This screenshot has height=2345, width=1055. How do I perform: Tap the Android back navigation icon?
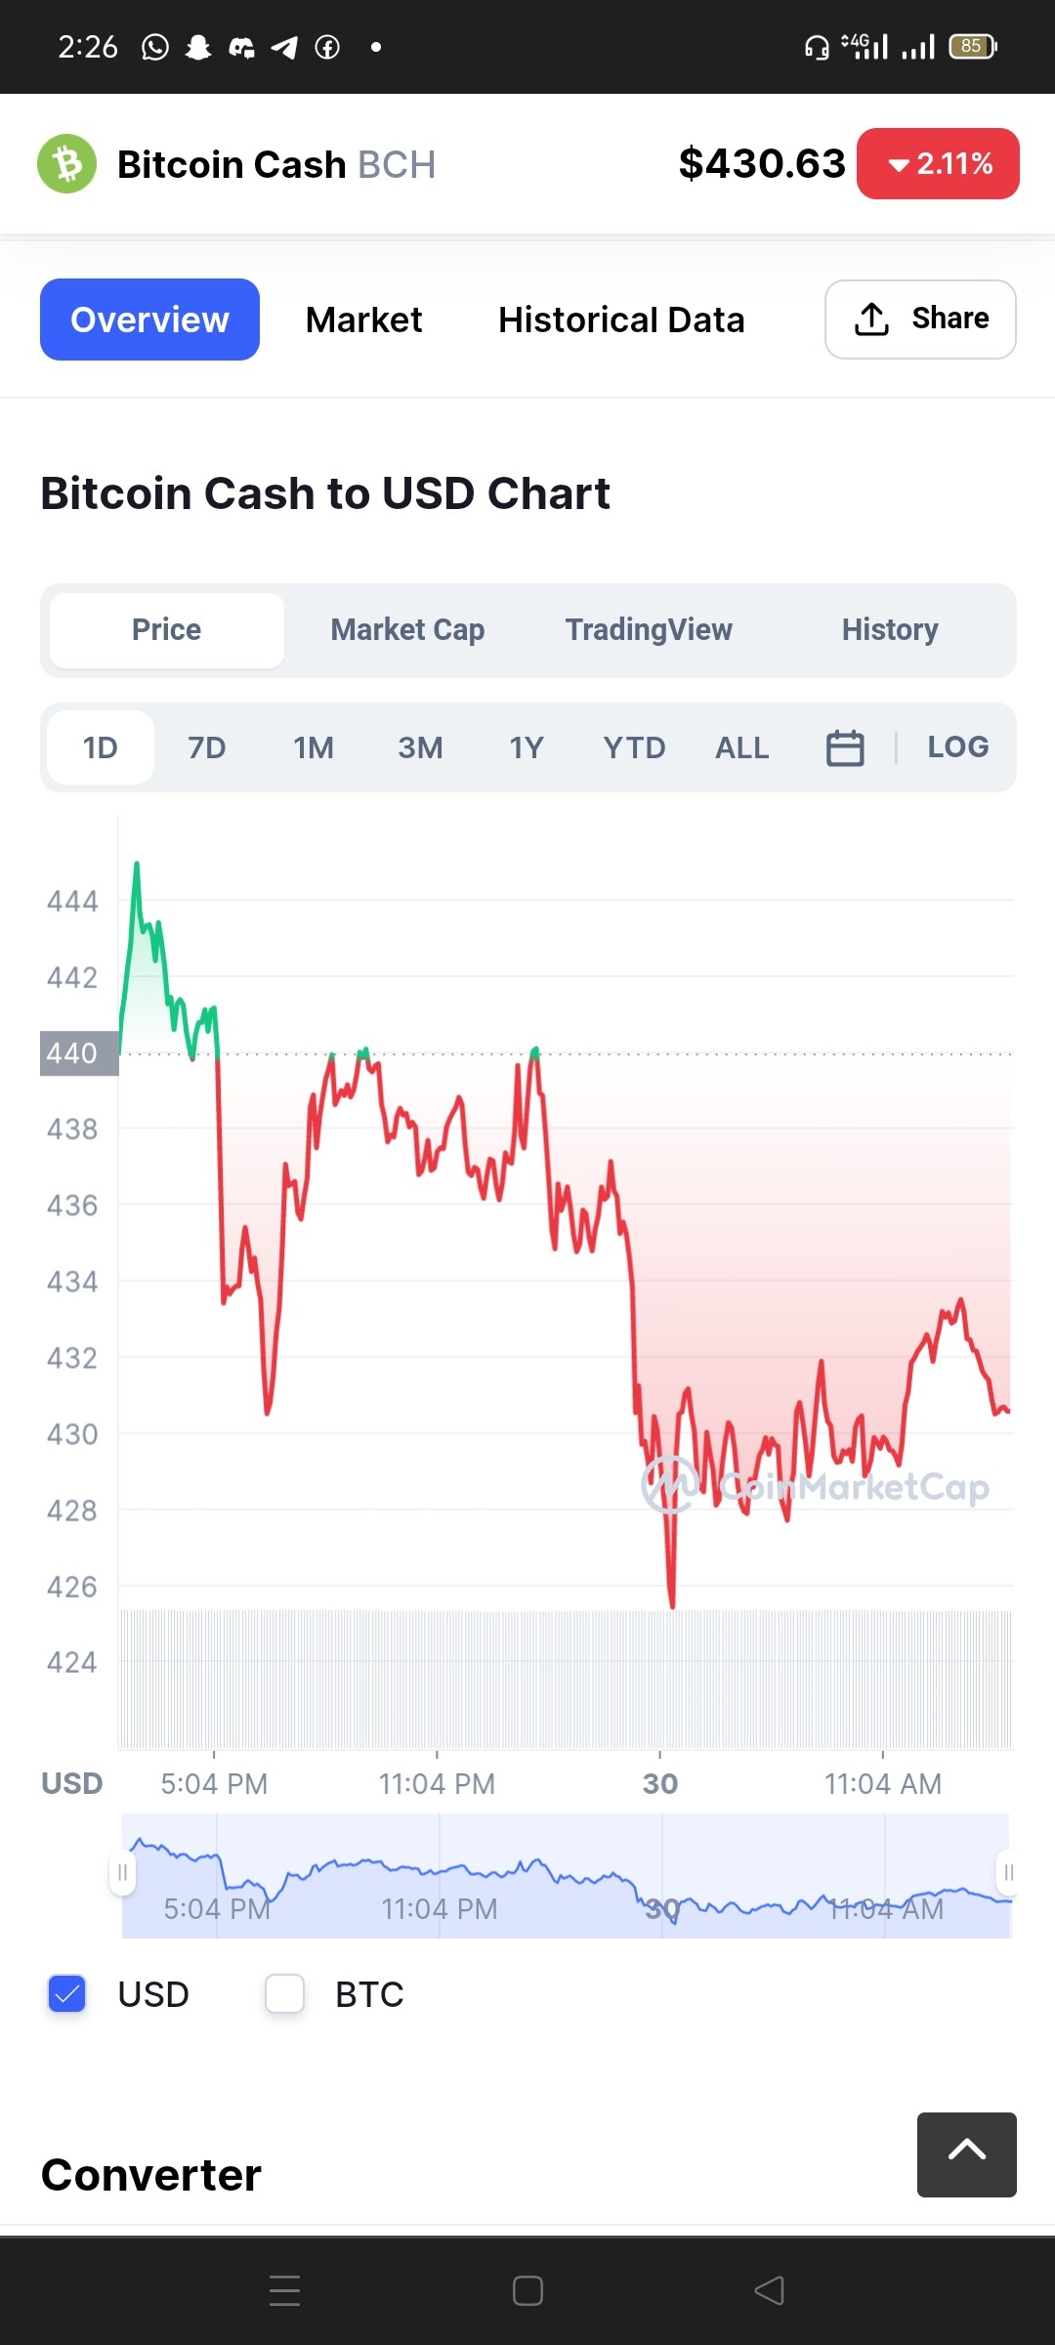pyautogui.click(x=770, y=2290)
